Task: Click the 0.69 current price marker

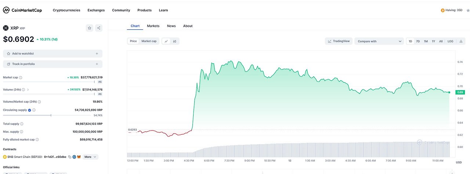Action: (x=460, y=92)
